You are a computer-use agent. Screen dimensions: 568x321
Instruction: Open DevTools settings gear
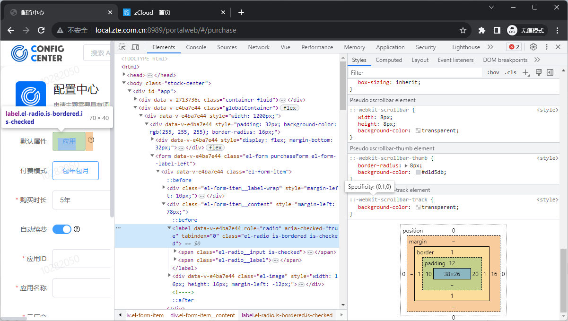533,47
